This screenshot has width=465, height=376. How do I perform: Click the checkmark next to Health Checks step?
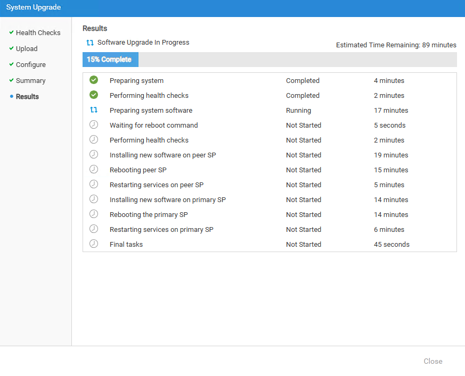(11, 32)
